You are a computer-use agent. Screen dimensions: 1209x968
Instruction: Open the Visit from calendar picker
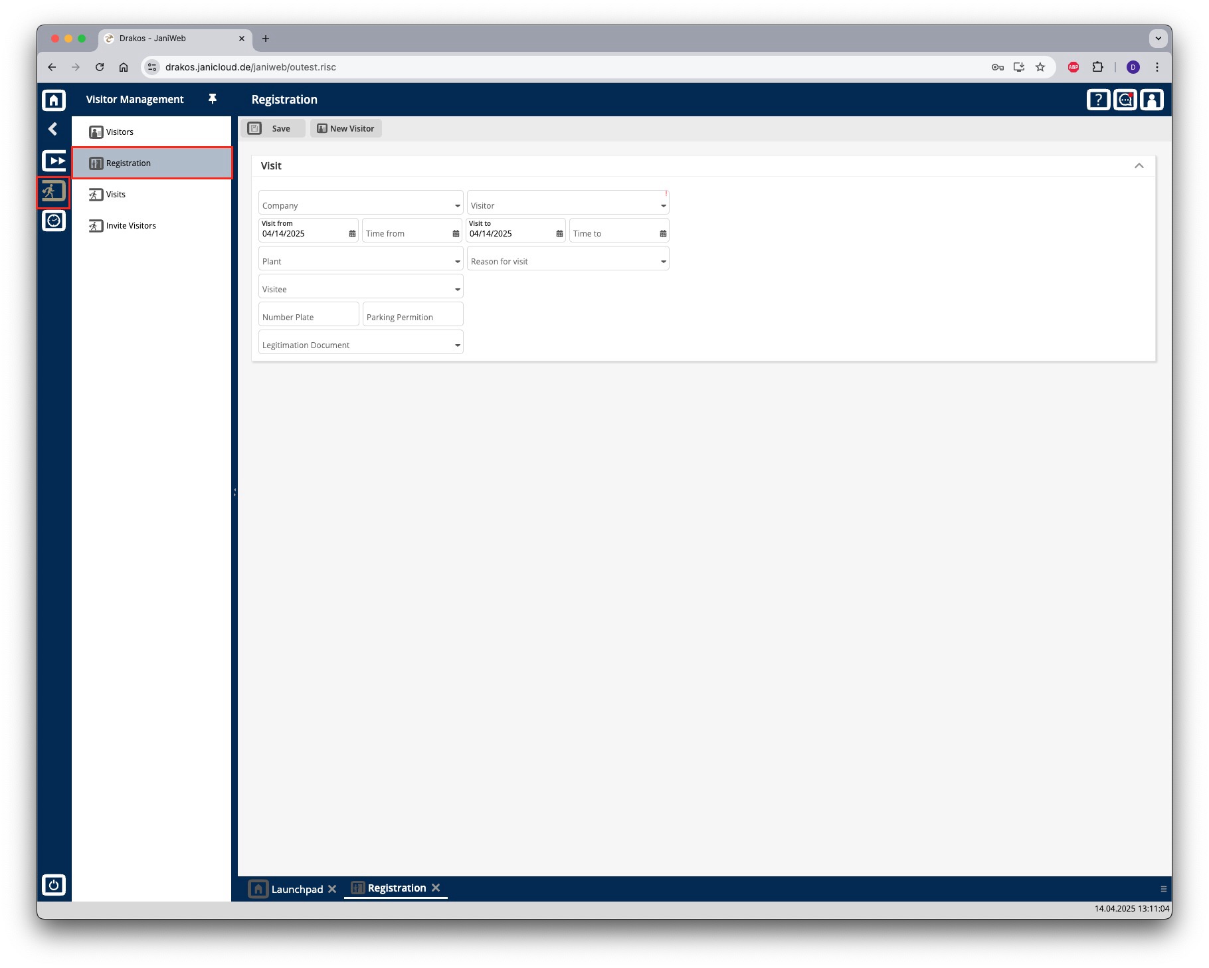tap(352, 234)
